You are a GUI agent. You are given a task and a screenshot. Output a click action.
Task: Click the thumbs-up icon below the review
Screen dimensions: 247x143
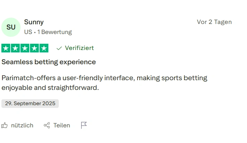[5, 125]
